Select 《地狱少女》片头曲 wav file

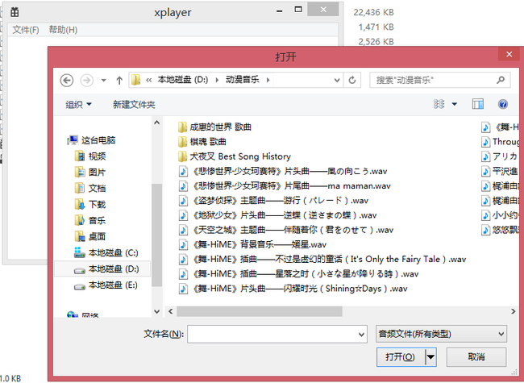pyautogui.click(x=277, y=215)
